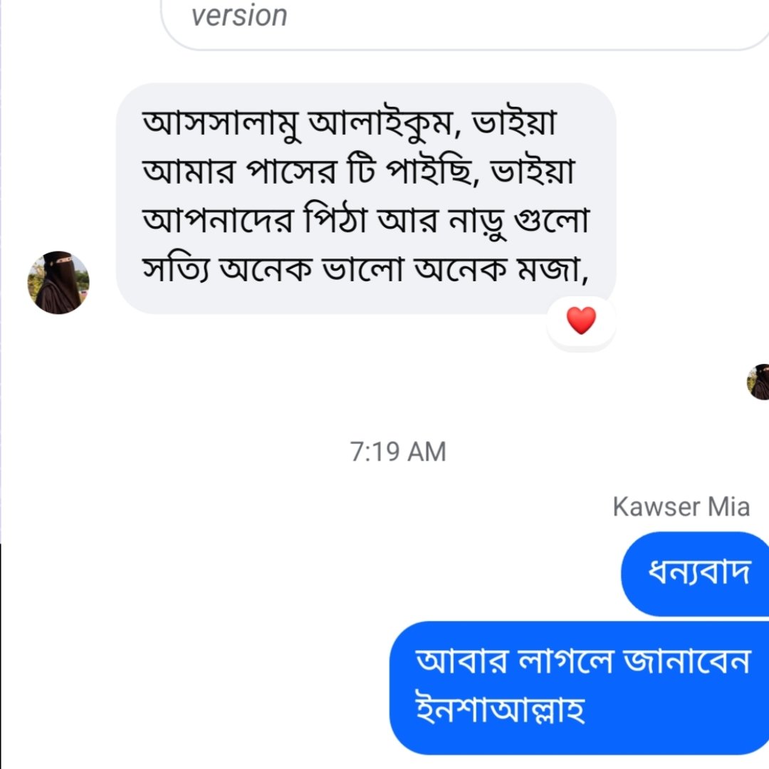
Task: Open the sender's niqab profile avatar
Action: coord(58,283)
